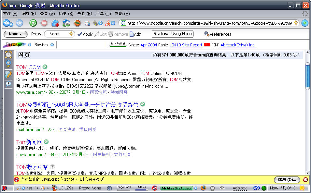Open a new tab with the plus icon
This screenshot has width=311, height=193.
(55, 23)
